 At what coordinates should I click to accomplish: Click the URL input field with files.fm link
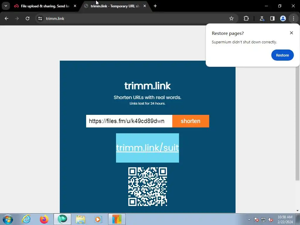[129, 121]
